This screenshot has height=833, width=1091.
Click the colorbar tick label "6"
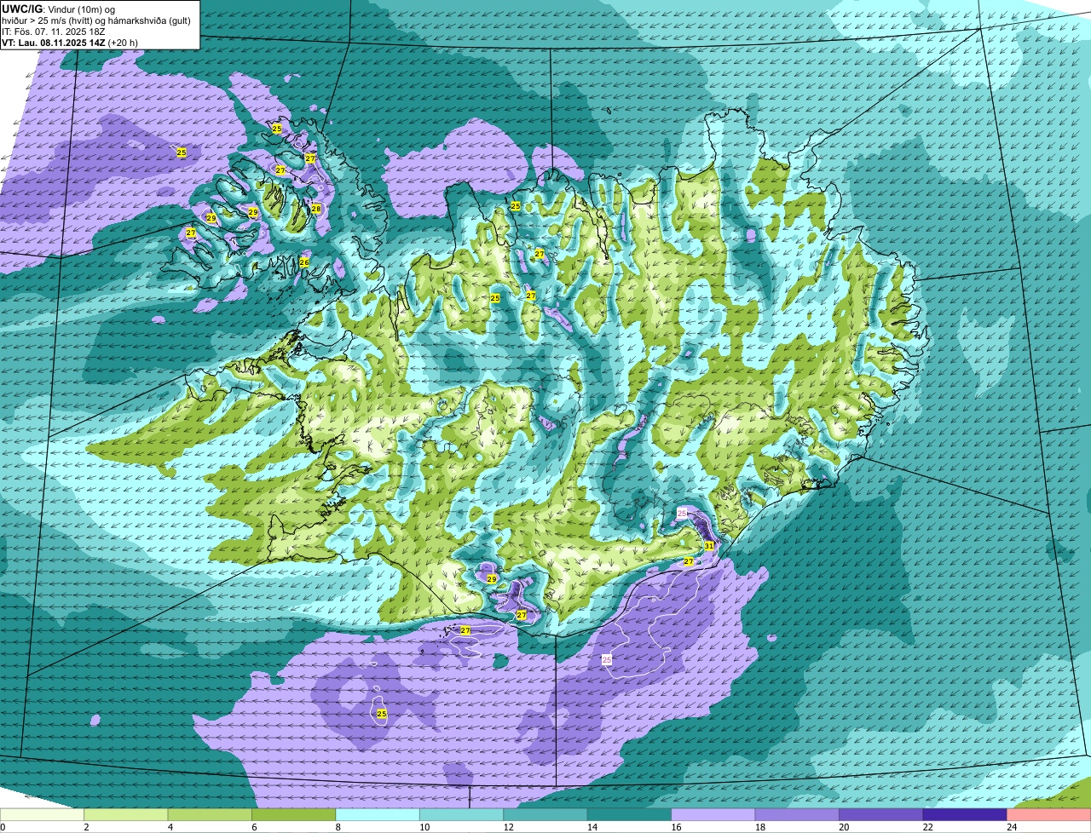[252, 827]
